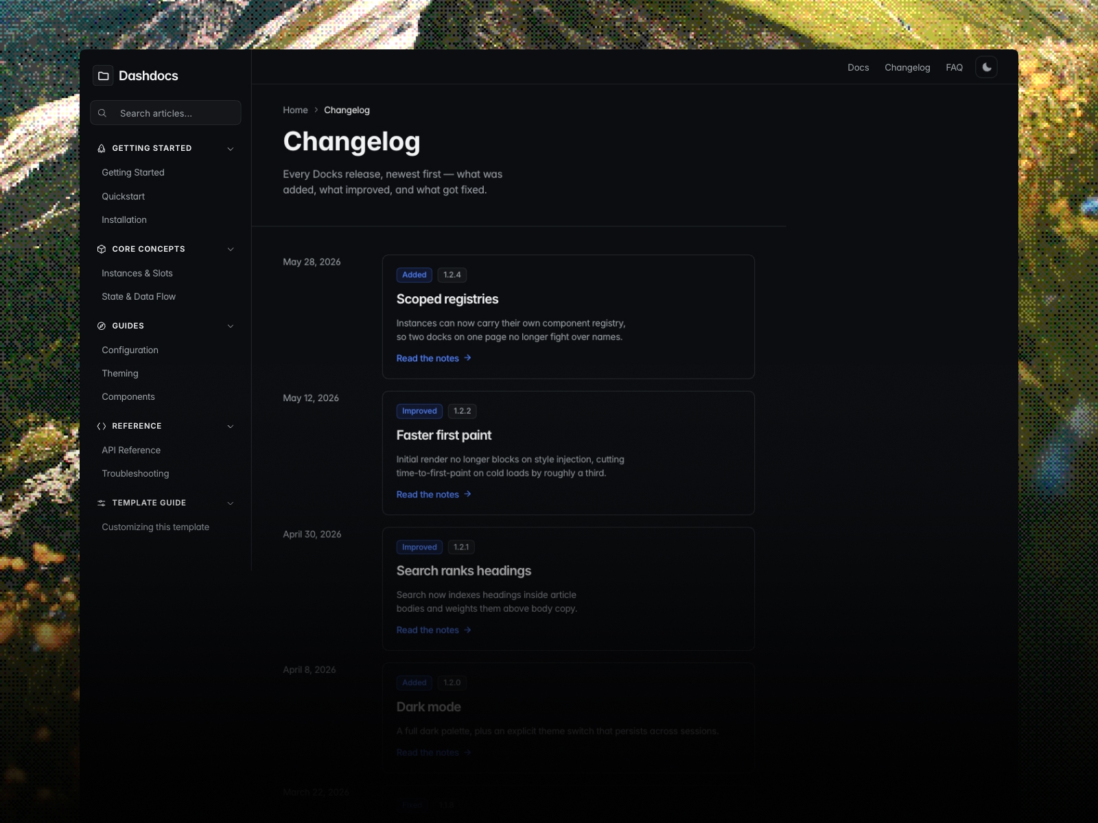
Task: Open the Troubleshooting page
Action: coord(135,473)
